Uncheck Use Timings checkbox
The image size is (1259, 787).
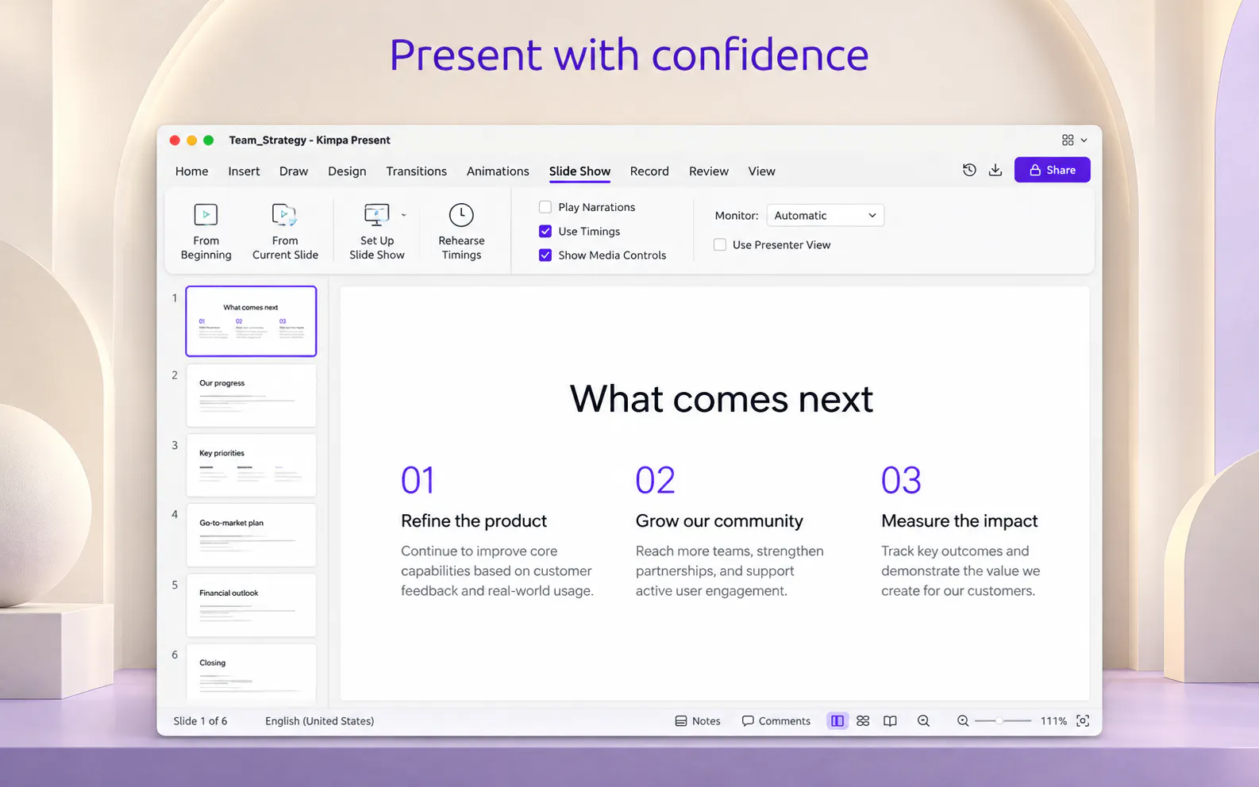click(x=545, y=231)
